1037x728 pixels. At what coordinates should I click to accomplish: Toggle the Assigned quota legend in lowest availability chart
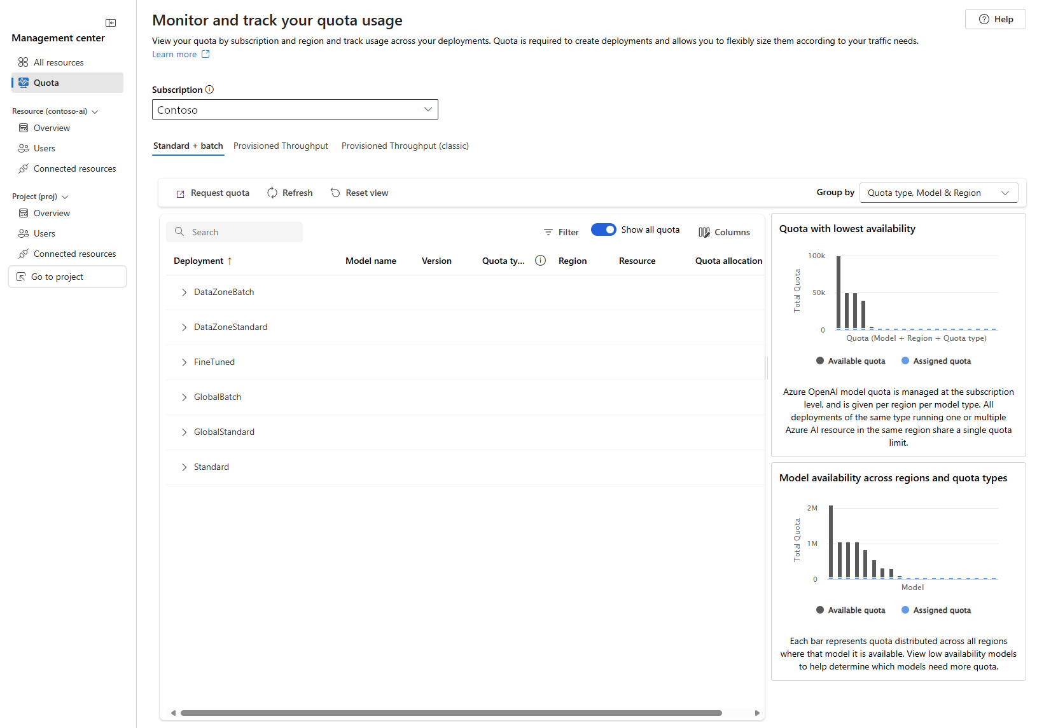coord(936,361)
